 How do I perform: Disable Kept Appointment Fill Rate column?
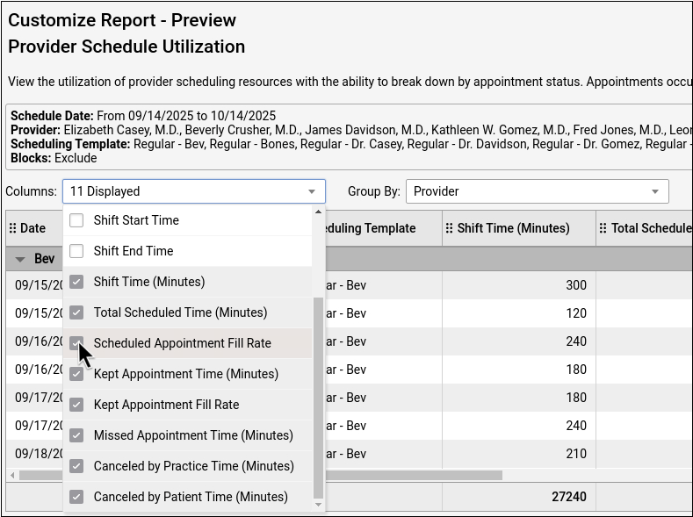[x=76, y=405]
